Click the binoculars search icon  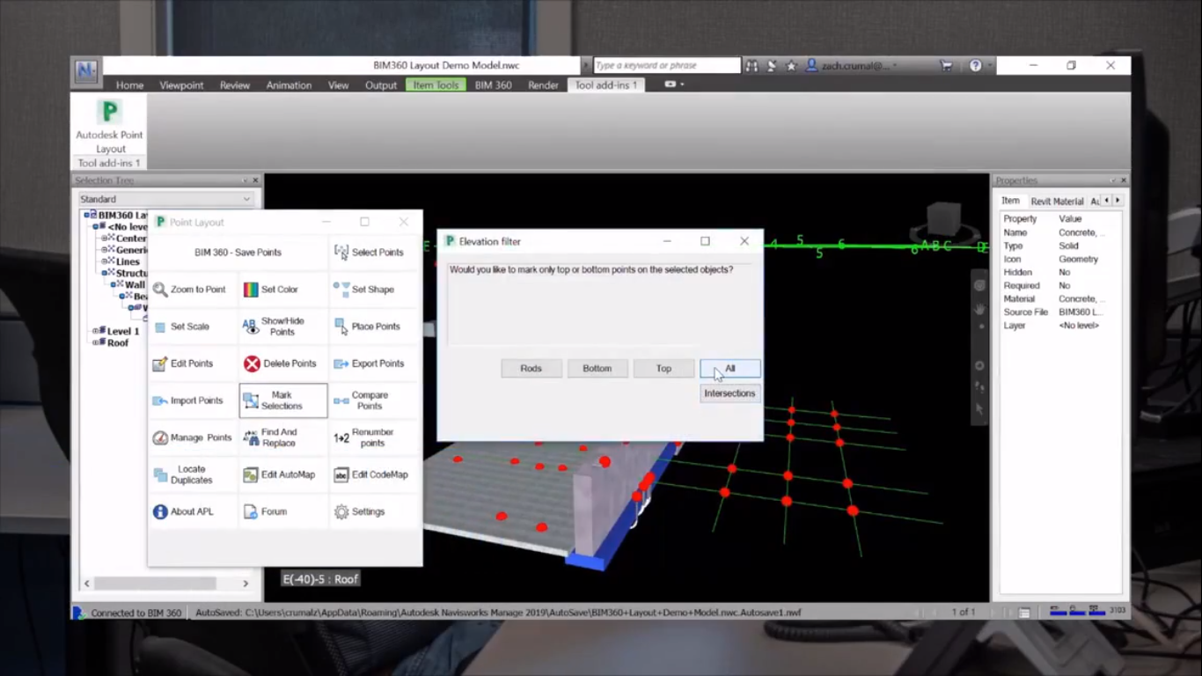coord(751,65)
